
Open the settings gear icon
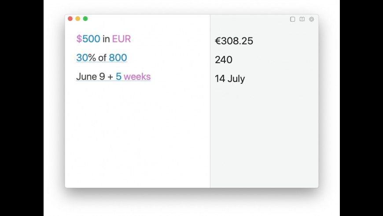click(312, 19)
